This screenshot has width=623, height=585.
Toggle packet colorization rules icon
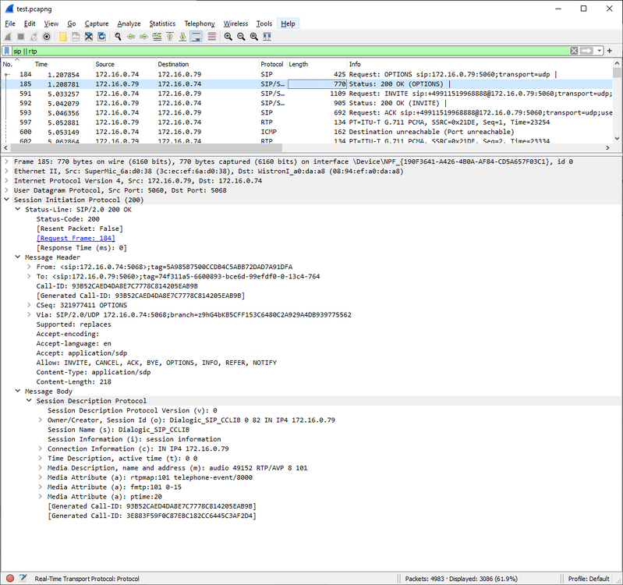(212, 37)
